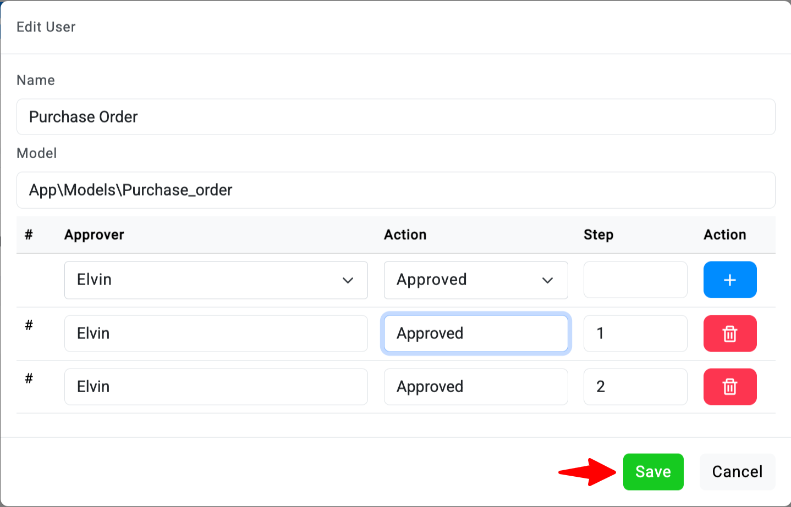Click the focused Approved field in step 1 row

(x=475, y=333)
